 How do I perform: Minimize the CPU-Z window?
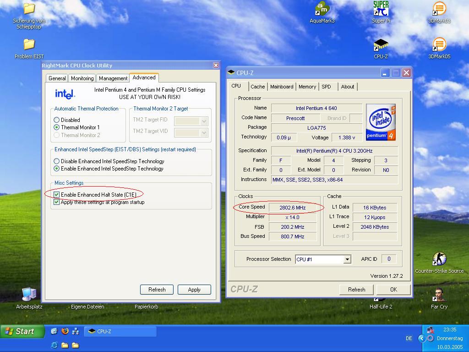(x=385, y=73)
